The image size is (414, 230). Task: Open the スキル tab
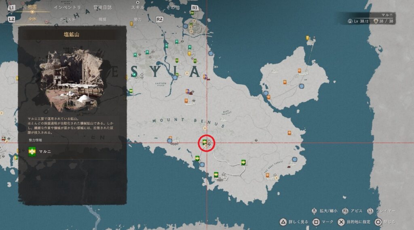point(137,7)
